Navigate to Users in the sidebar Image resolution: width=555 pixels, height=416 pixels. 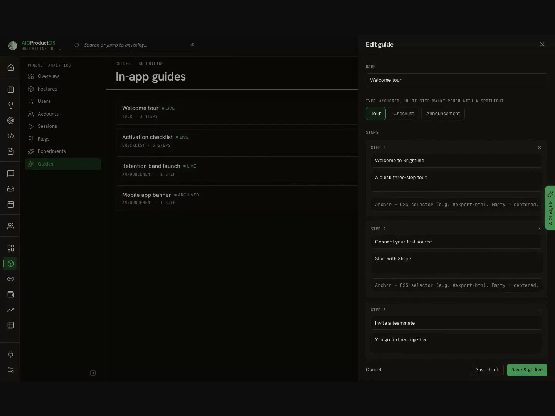coord(63,101)
